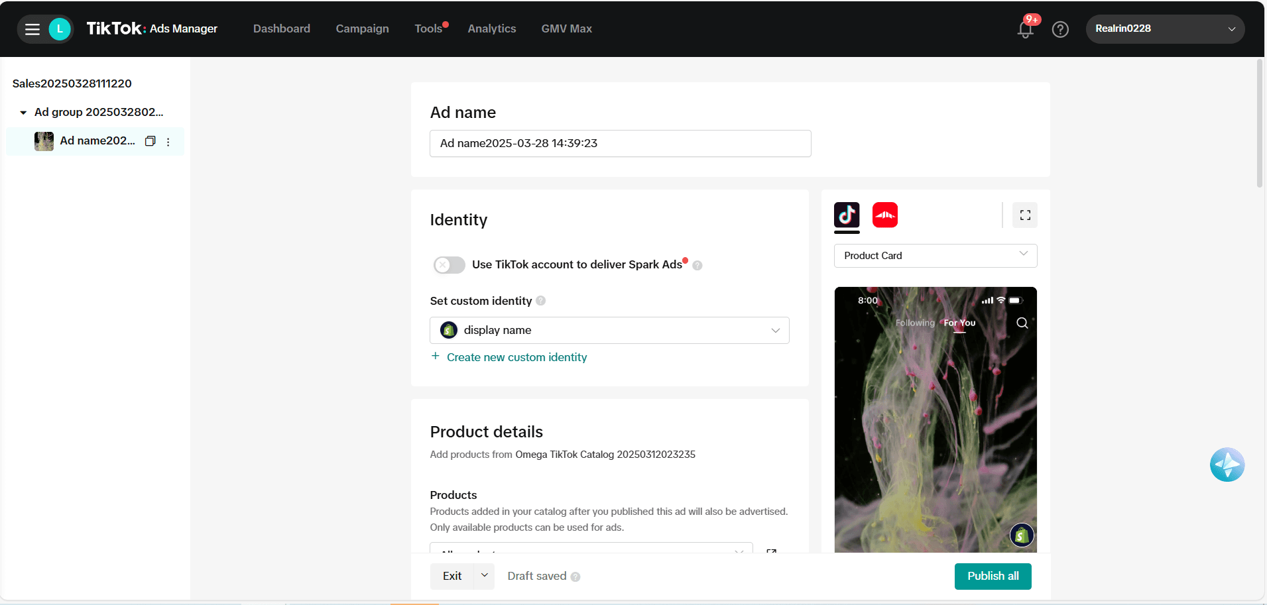Expand ad preview to fullscreen
Viewport: 1267px width, 605px height.
(1024, 215)
